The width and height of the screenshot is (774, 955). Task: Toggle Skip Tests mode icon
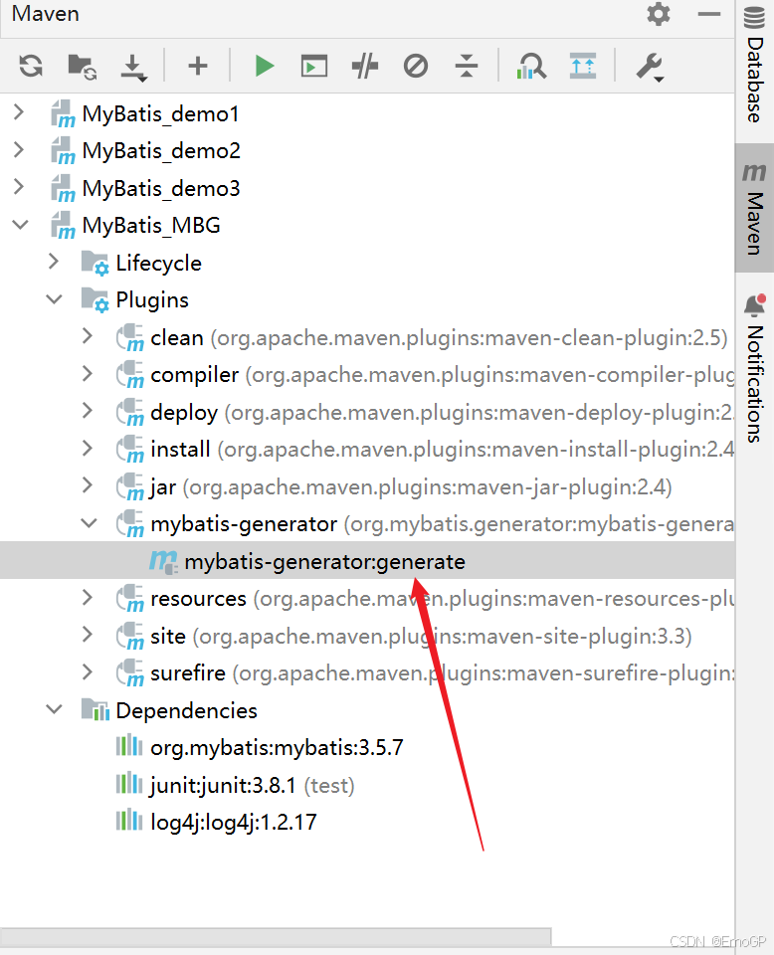(416, 66)
